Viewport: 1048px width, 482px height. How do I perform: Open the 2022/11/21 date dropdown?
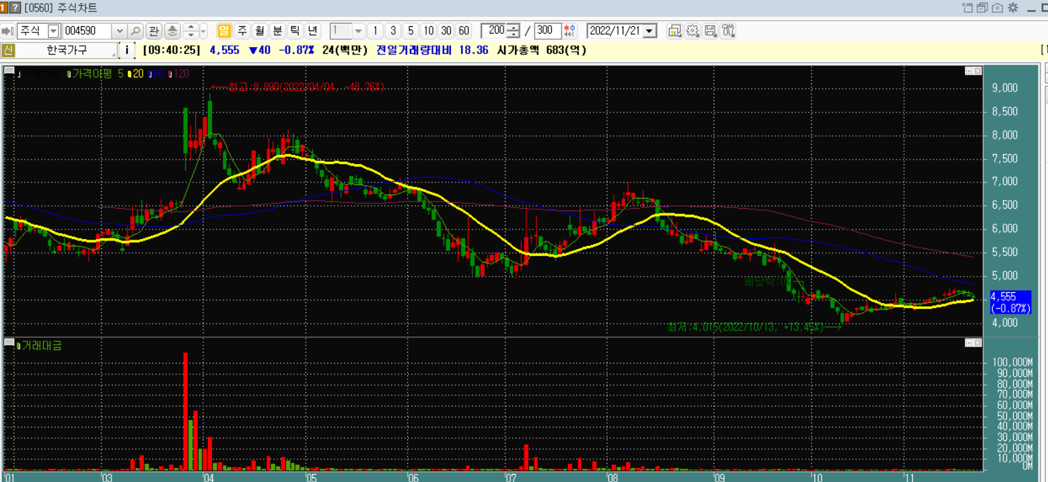(650, 31)
